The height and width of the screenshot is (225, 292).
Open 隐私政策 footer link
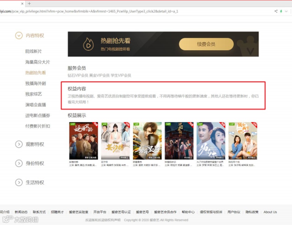(252, 212)
